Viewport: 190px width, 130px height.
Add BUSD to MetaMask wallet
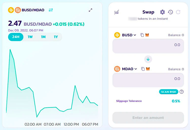tap(147, 35)
